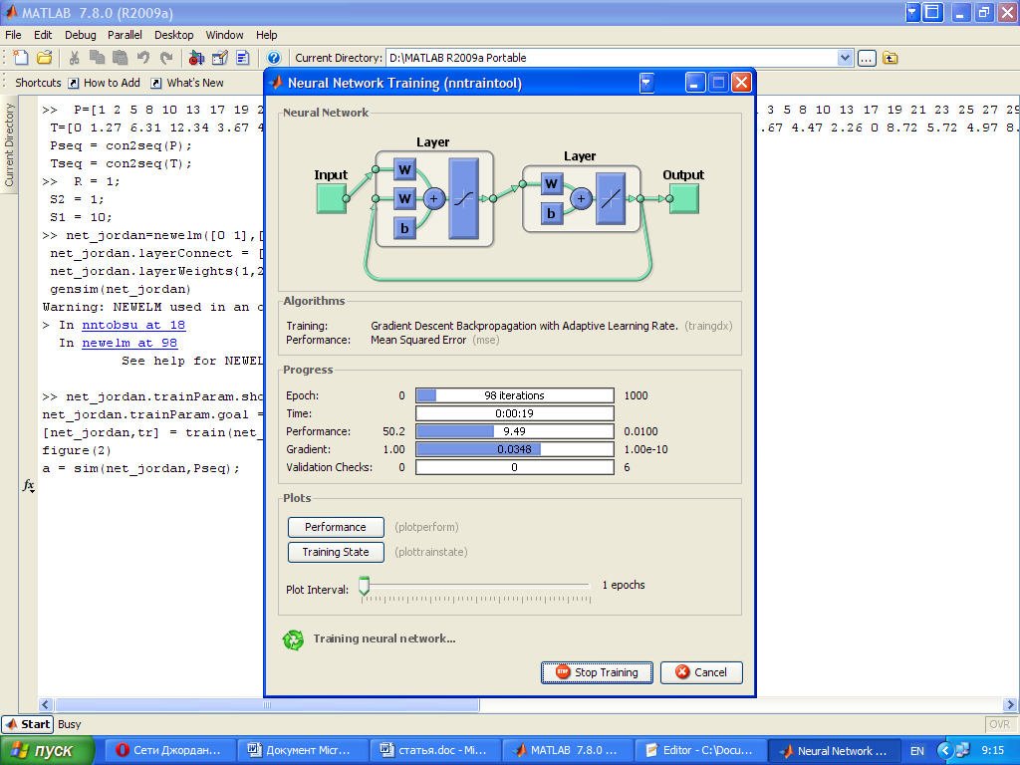The height and width of the screenshot is (765, 1020).
Task: Click the green Output block in diagram
Action: pos(684,198)
